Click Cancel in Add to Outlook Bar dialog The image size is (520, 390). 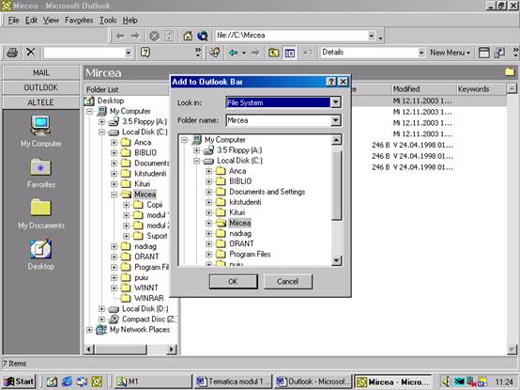click(x=287, y=282)
